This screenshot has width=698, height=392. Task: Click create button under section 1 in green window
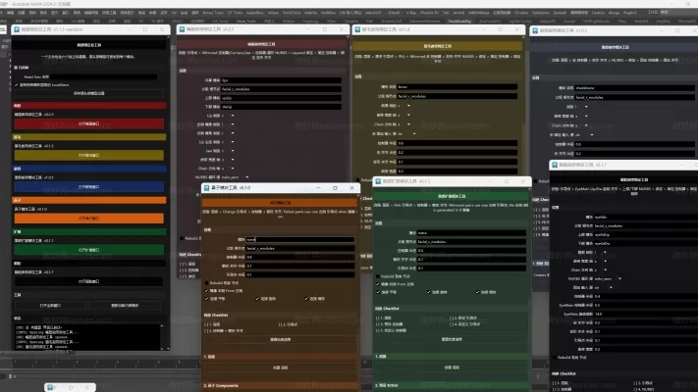pos(452,367)
